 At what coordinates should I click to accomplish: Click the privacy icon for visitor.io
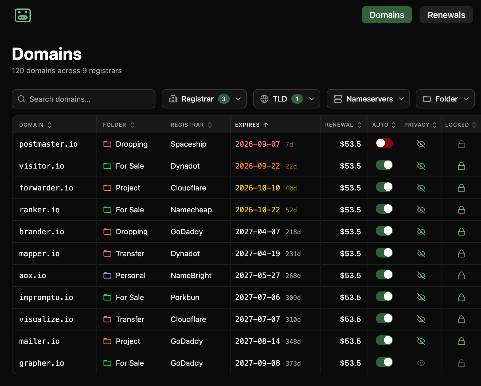click(421, 166)
